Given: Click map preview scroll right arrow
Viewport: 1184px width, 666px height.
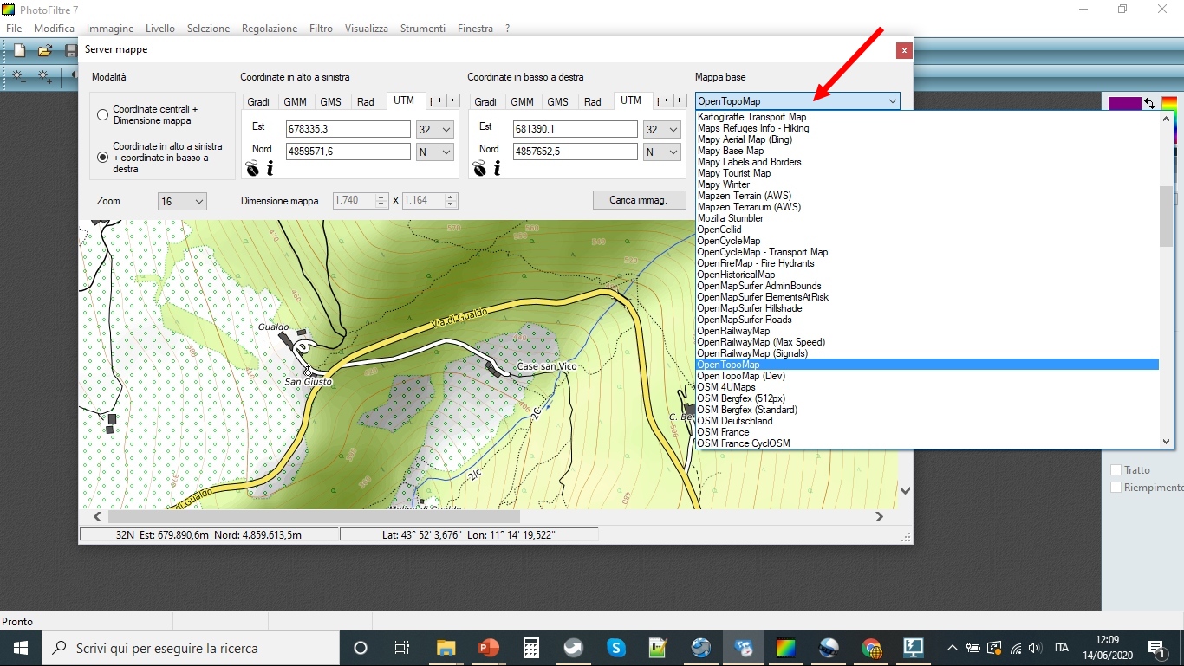Looking at the screenshot, I should (879, 517).
